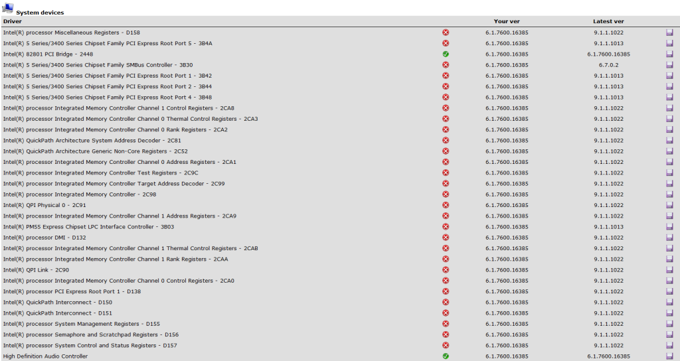
Task: Click save icon for QuickPath Interconnect - D150
Action: coord(669,302)
